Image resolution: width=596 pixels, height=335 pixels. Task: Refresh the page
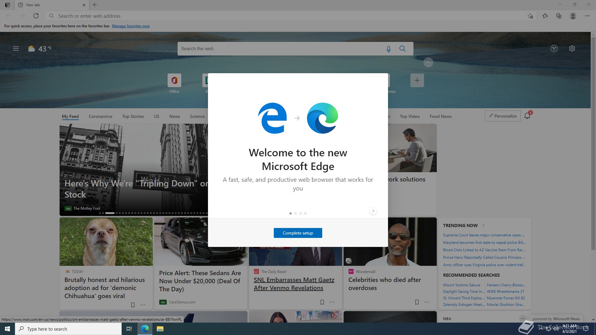click(x=36, y=16)
